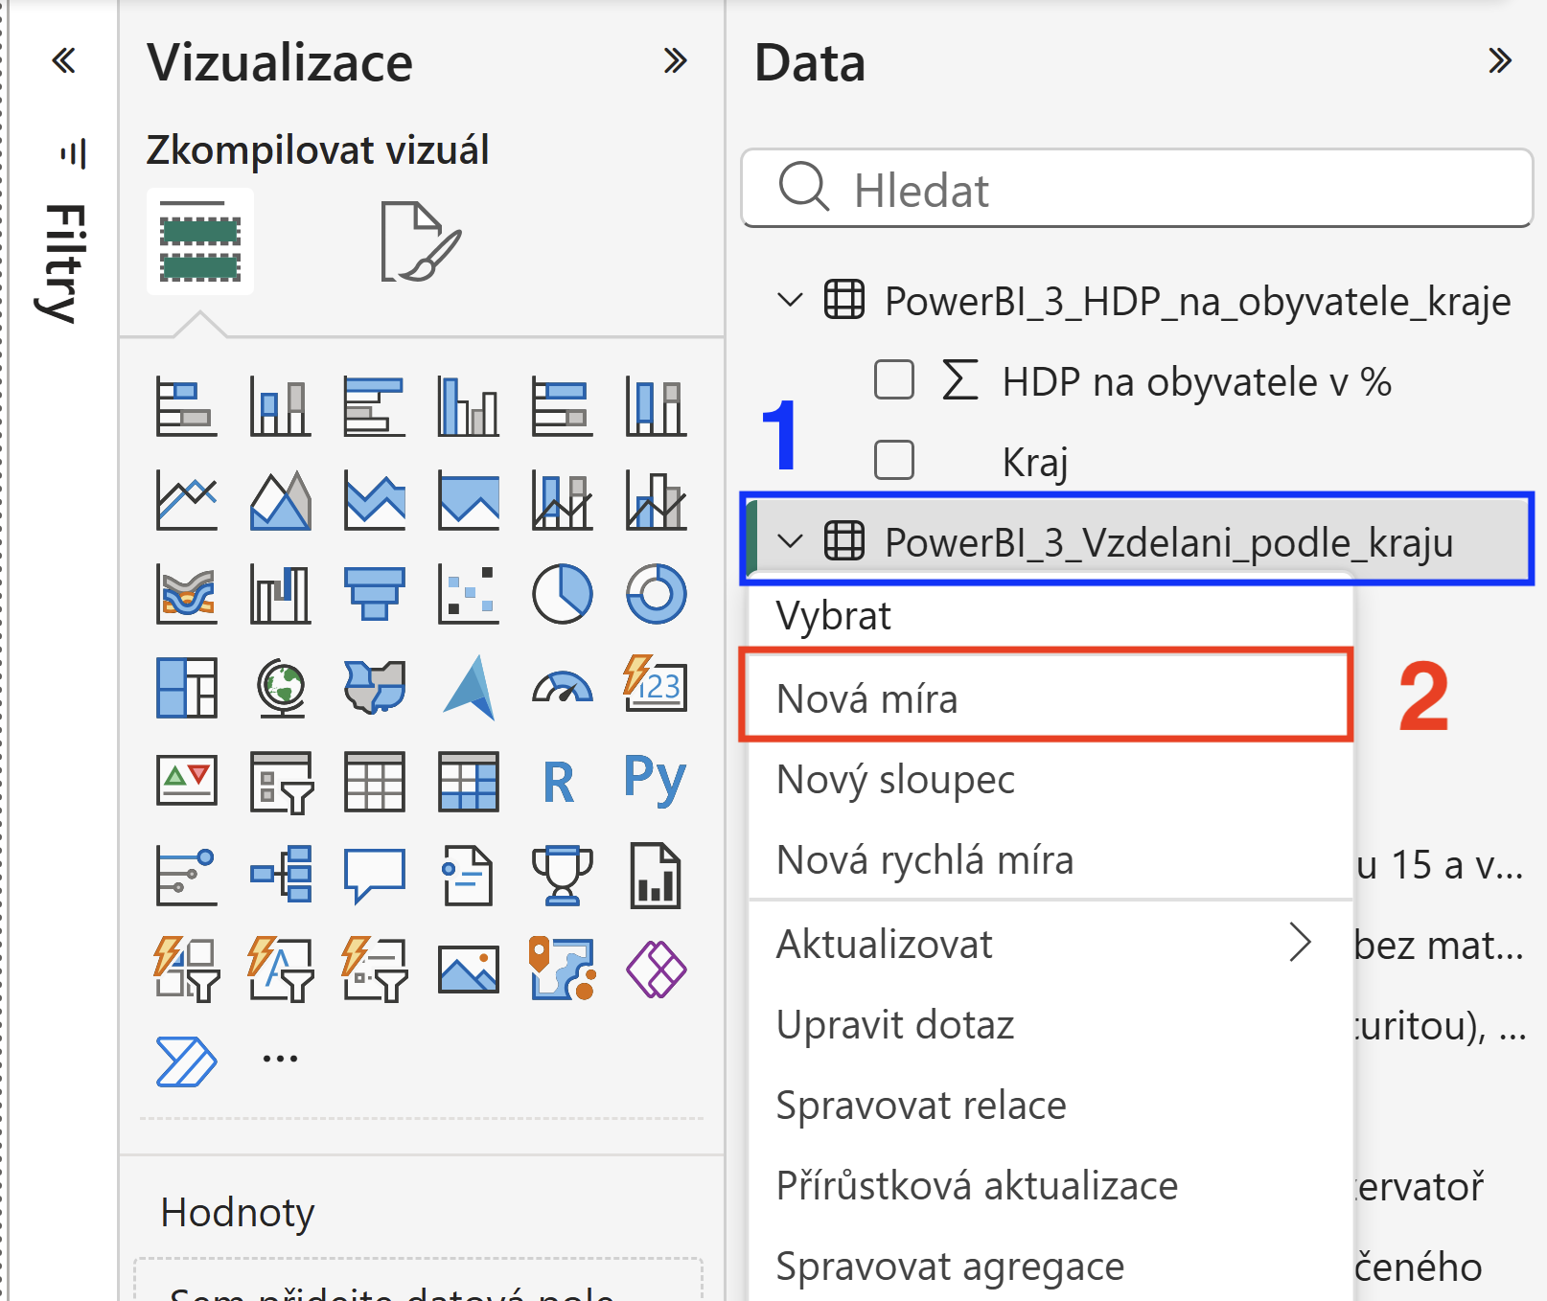Choose the line chart visual icon

[186, 500]
